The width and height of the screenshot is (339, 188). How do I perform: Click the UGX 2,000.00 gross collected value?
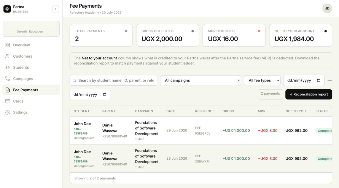click(x=162, y=39)
